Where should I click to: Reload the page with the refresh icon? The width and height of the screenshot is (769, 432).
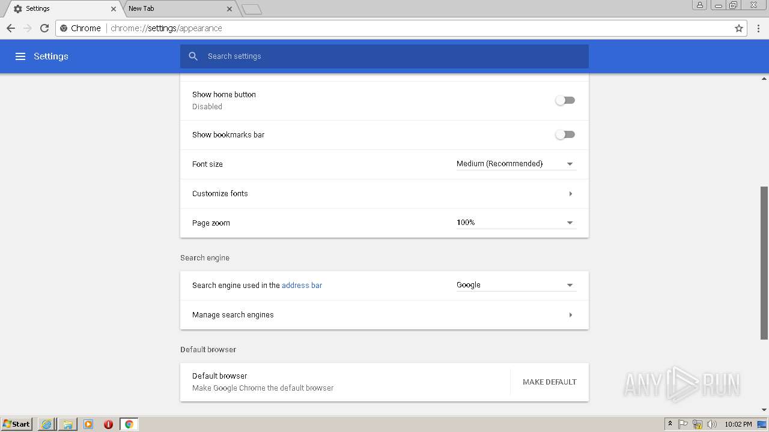[44, 28]
